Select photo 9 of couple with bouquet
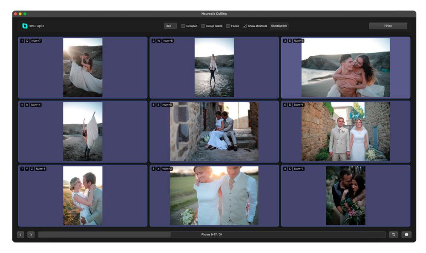The image size is (426, 253). (345, 195)
